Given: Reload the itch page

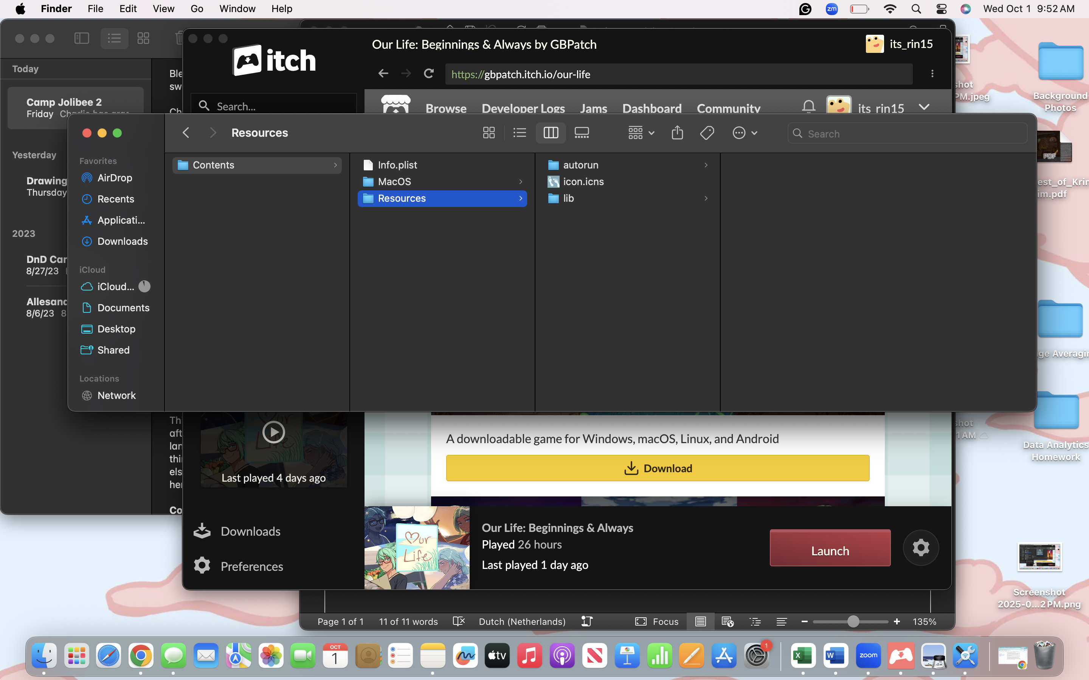Looking at the screenshot, I should (429, 73).
